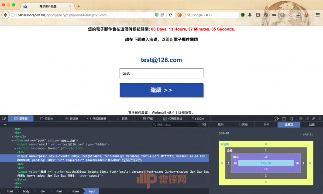Click the blue 繼續 >> submit button
323x194 pixels.
click(161, 90)
